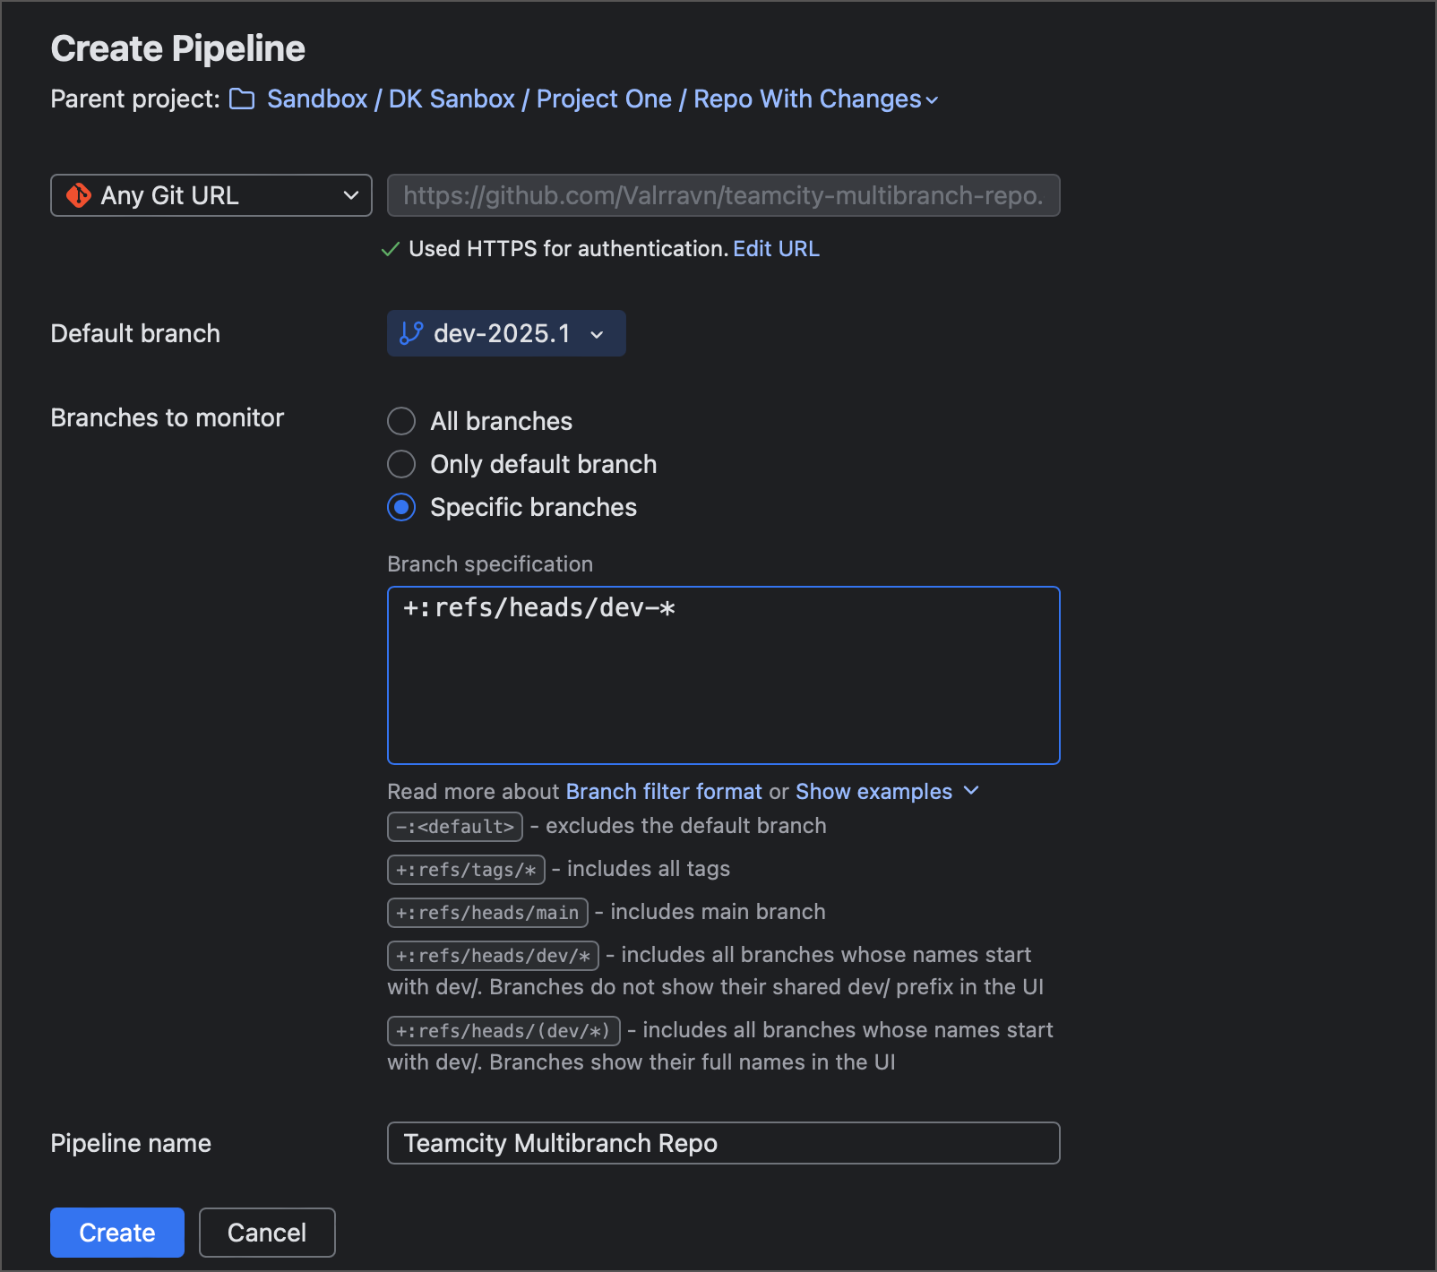The image size is (1437, 1272).
Task: Click the folder icon beside the parent project path
Action: pyautogui.click(x=240, y=99)
